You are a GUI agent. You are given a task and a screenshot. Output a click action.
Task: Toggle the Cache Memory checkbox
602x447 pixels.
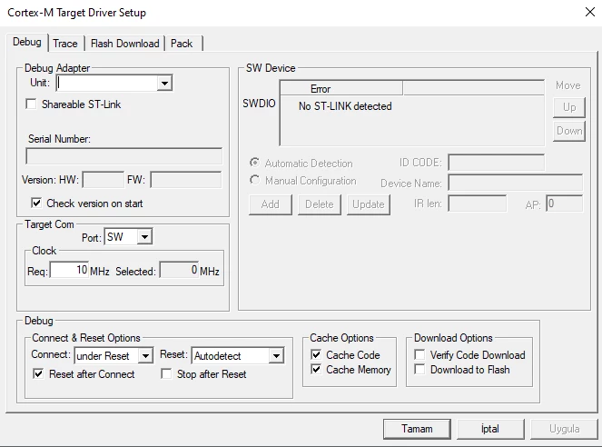[x=316, y=370]
